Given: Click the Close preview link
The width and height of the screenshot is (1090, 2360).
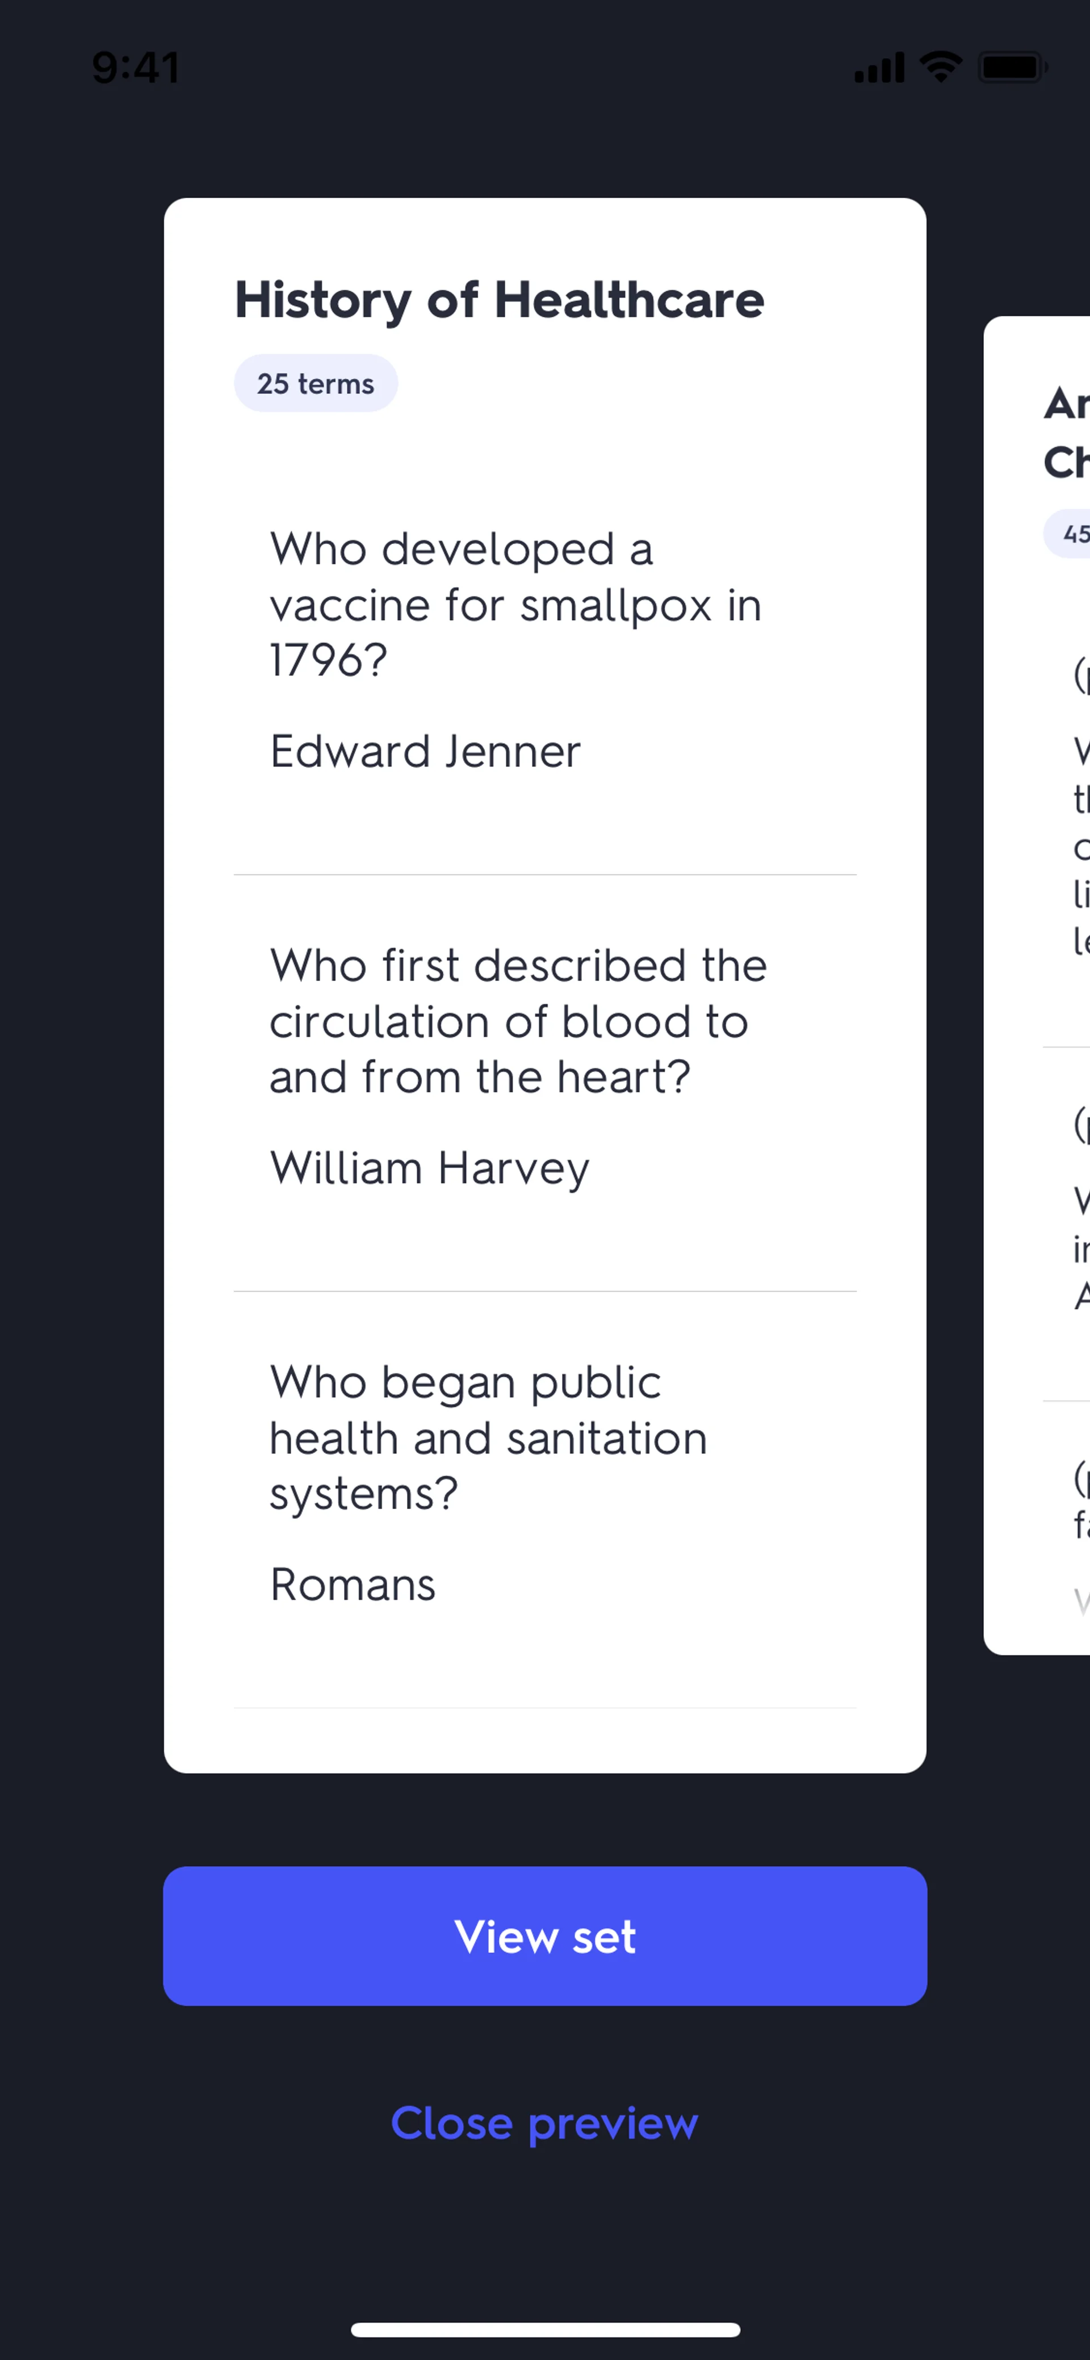Looking at the screenshot, I should [544, 2124].
